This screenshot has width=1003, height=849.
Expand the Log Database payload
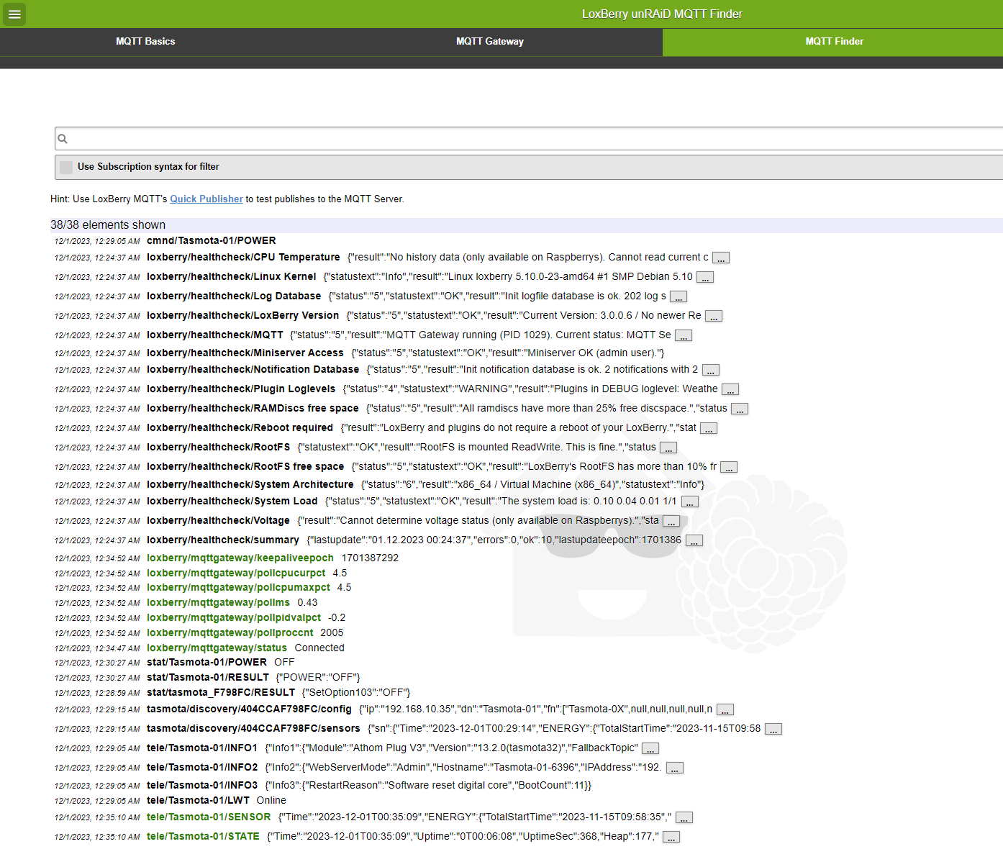(678, 297)
